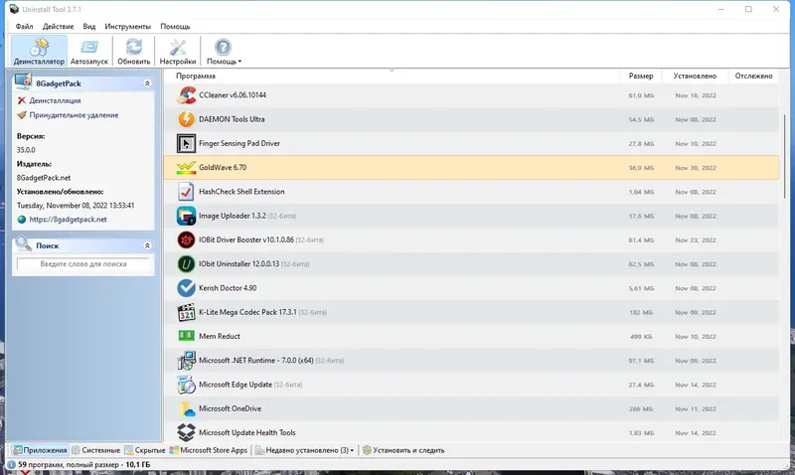Click the 182 МБ size of K-Lite Codec Pack
The image size is (795, 475).
641,313
